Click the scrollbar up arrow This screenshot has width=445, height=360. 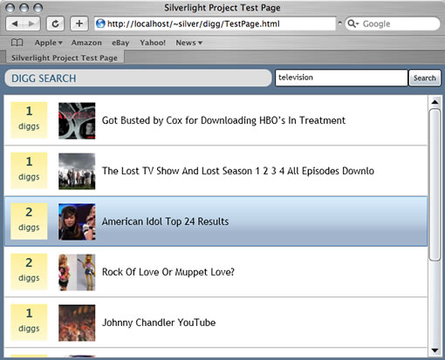click(435, 102)
